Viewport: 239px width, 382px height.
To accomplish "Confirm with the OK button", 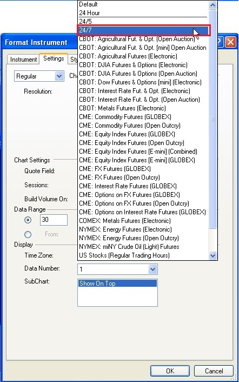I will [x=170, y=371].
